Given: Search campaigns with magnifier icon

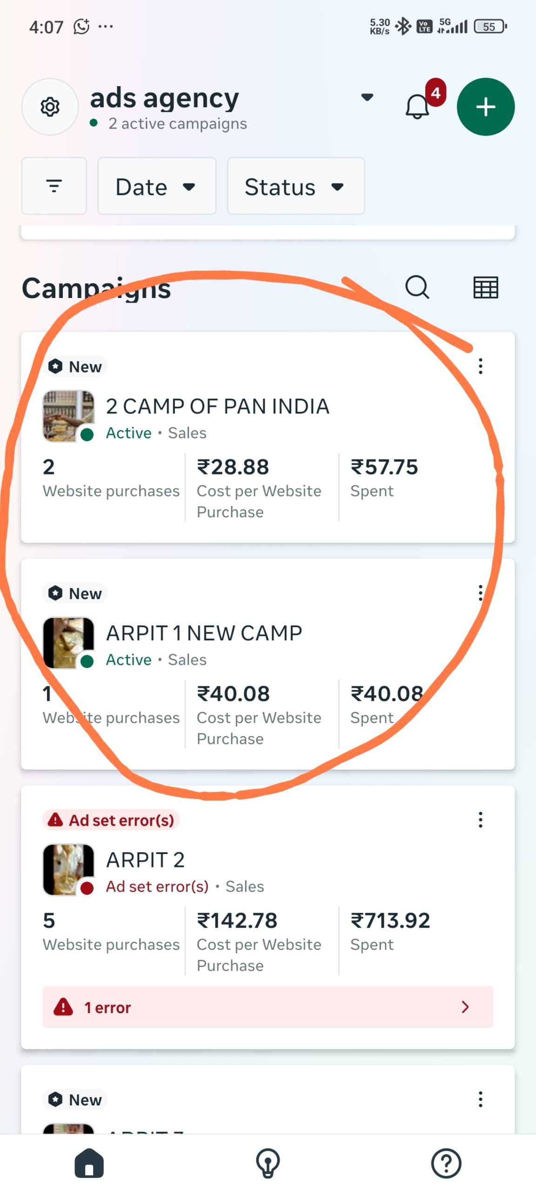Looking at the screenshot, I should click(417, 287).
